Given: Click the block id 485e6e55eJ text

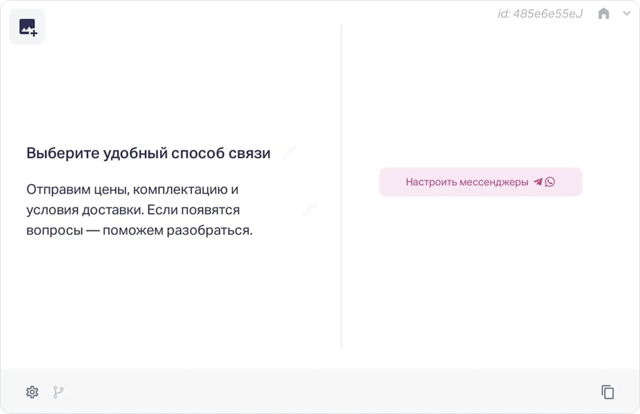Looking at the screenshot, I should [x=540, y=14].
